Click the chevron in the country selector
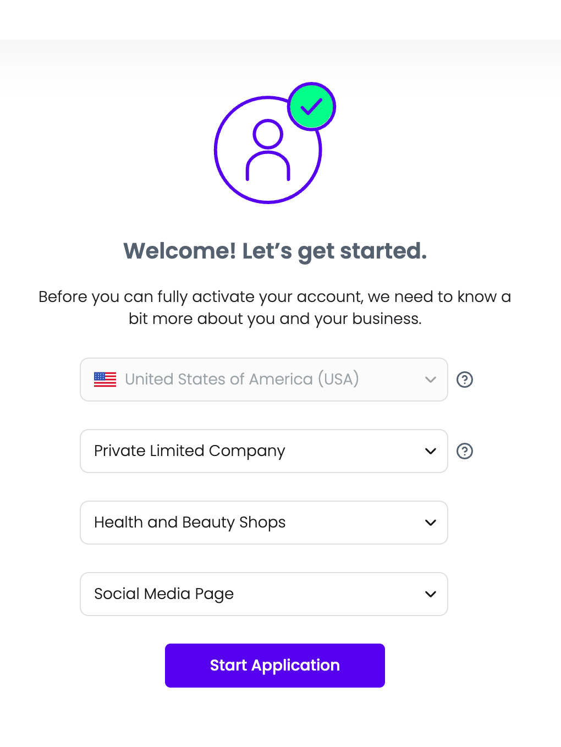 click(431, 380)
